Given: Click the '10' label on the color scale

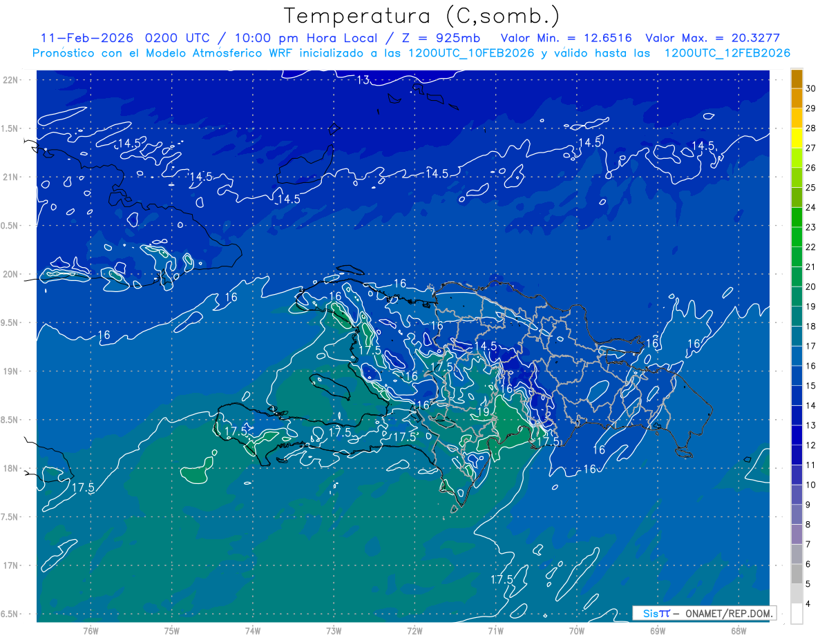Looking at the screenshot, I should (811, 485).
